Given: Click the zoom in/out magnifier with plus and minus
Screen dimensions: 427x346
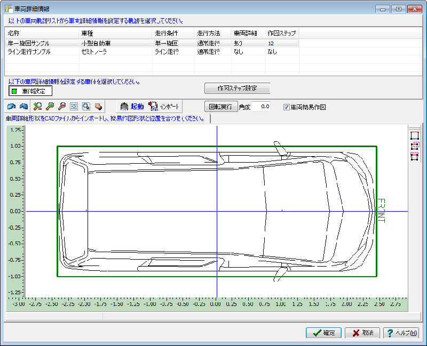Looking at the screenshot, I should 37,106.
